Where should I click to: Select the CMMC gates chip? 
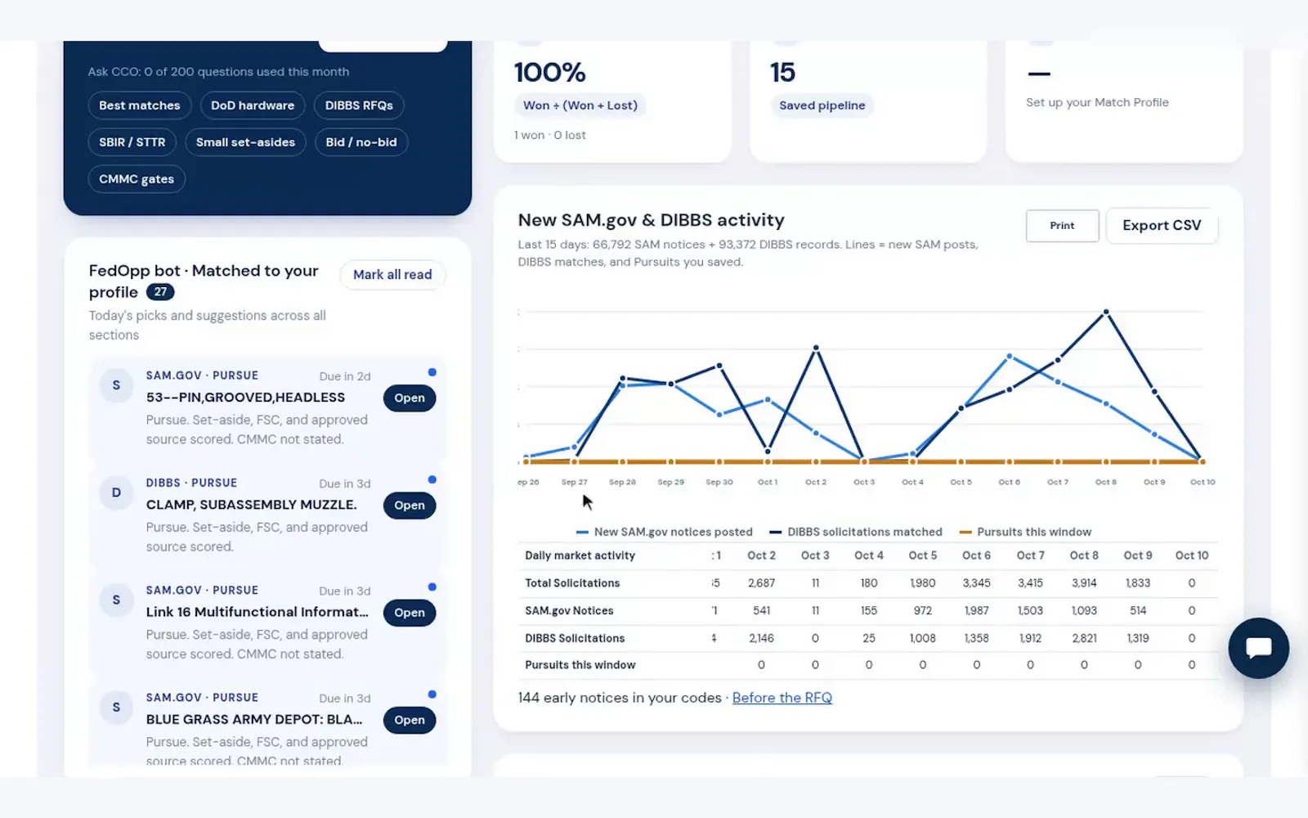point(137,179)
